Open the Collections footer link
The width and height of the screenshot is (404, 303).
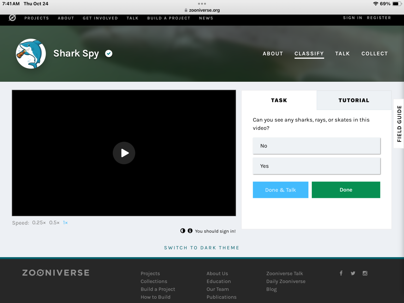pos(154,281)
